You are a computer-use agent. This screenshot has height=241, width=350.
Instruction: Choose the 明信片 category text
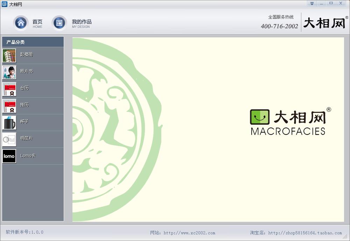coord(26,138)
